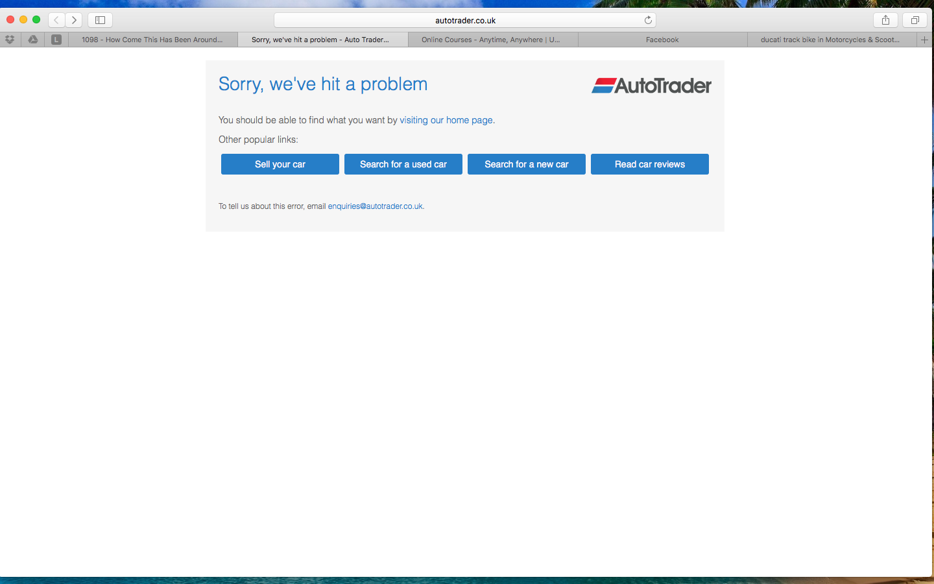
Task: Go back to the previous page
Action: tap(56, 20)
